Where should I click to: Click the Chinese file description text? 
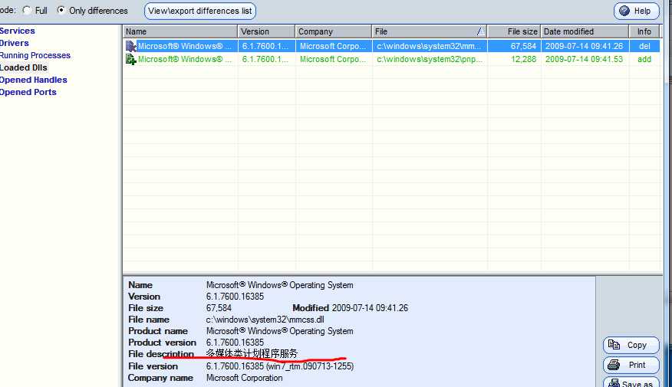coord(252,353)
